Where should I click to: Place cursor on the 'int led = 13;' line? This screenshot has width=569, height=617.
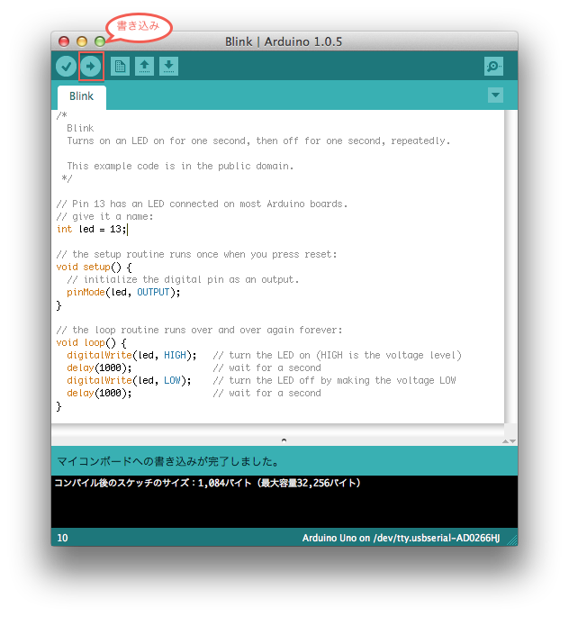click(x=92, y=230)
